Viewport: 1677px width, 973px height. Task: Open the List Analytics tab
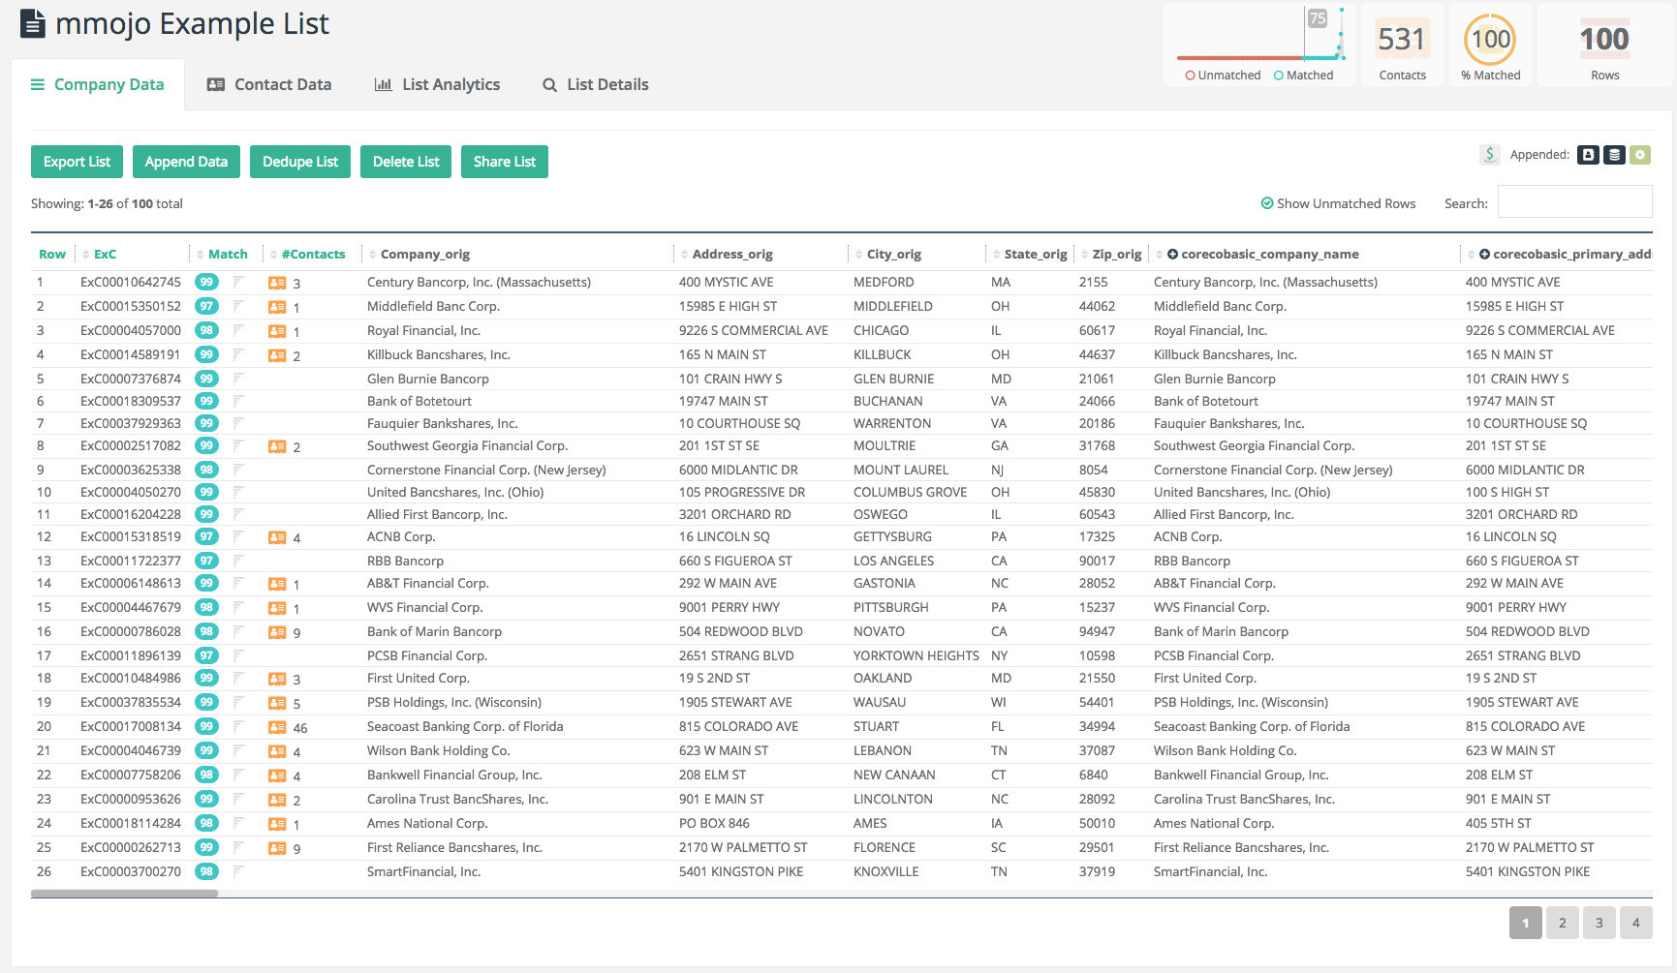click(x=438, y=85)
